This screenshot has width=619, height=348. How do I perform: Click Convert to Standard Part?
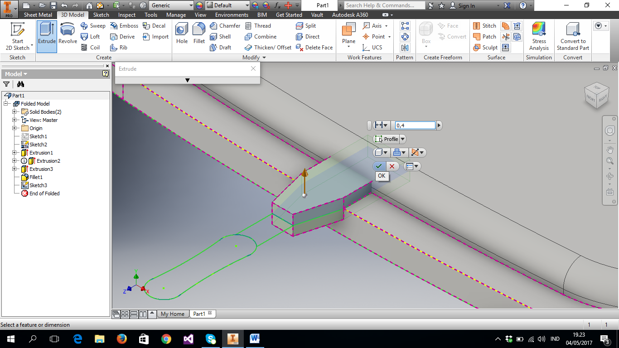coord(572,36)
